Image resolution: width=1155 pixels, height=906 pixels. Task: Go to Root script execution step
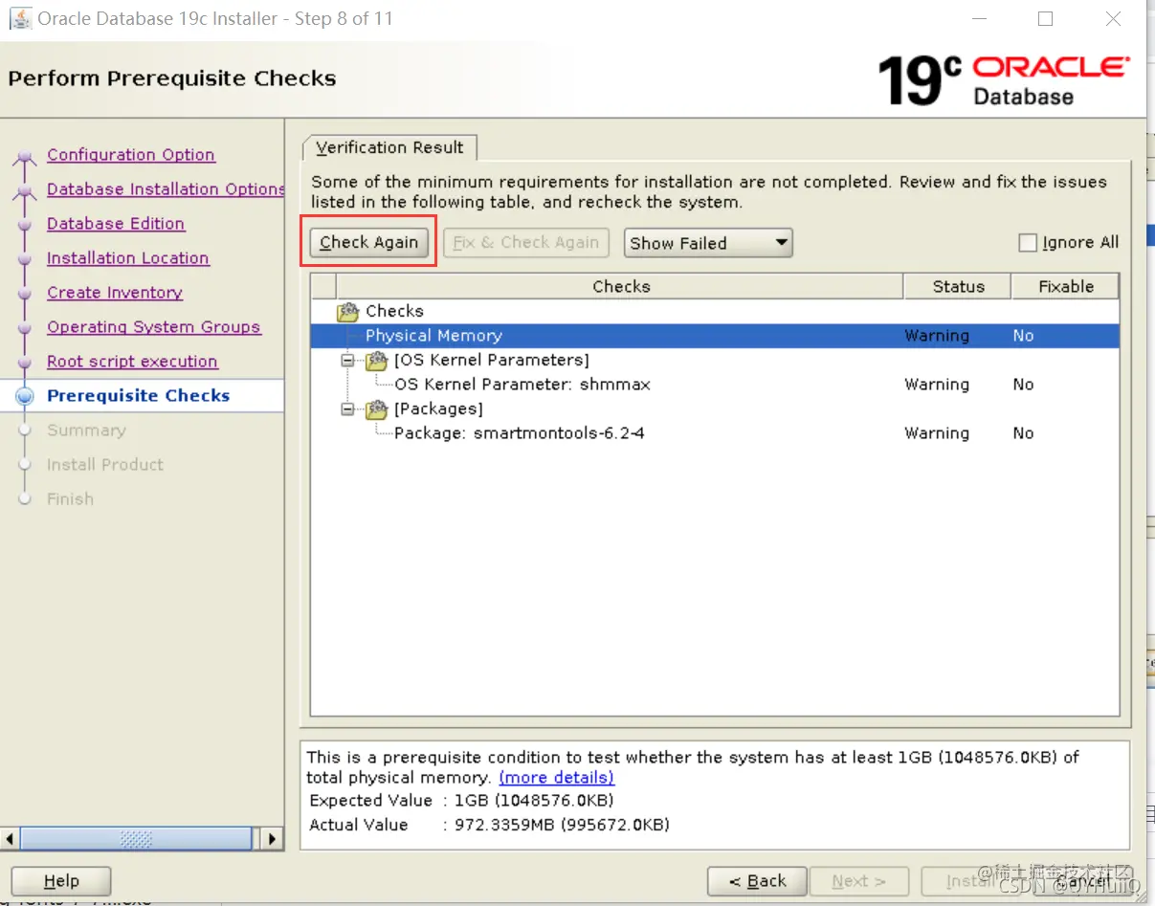point(132,362)
